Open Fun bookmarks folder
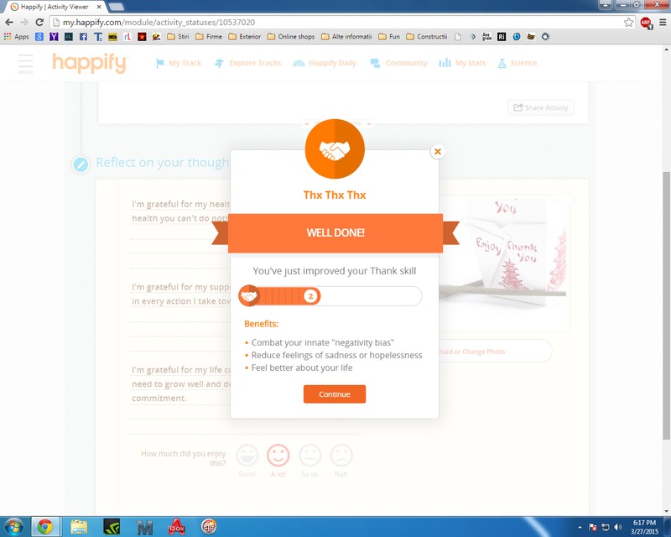Viewport: 671px width, 537px height. point(389,37)
